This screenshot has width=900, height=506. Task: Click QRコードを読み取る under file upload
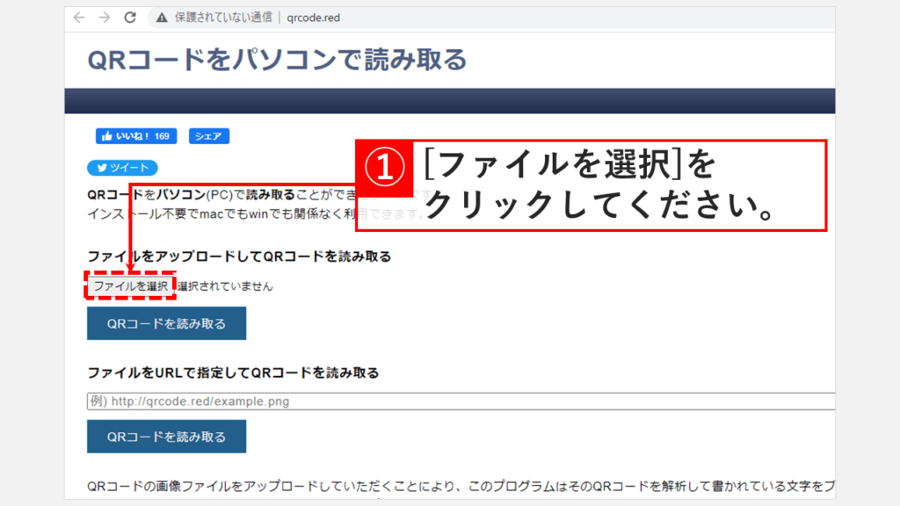click(166, 323)
